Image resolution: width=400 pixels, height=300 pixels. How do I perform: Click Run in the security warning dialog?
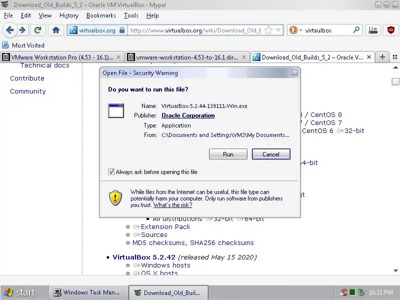click(228, 154)
